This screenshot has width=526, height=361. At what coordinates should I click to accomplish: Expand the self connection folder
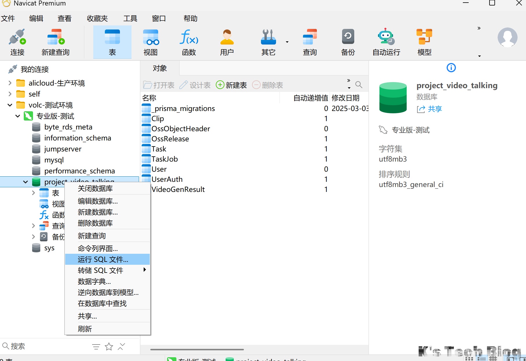10,94
